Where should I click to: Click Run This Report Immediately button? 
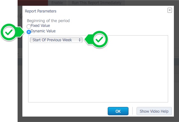pos(97,3)
